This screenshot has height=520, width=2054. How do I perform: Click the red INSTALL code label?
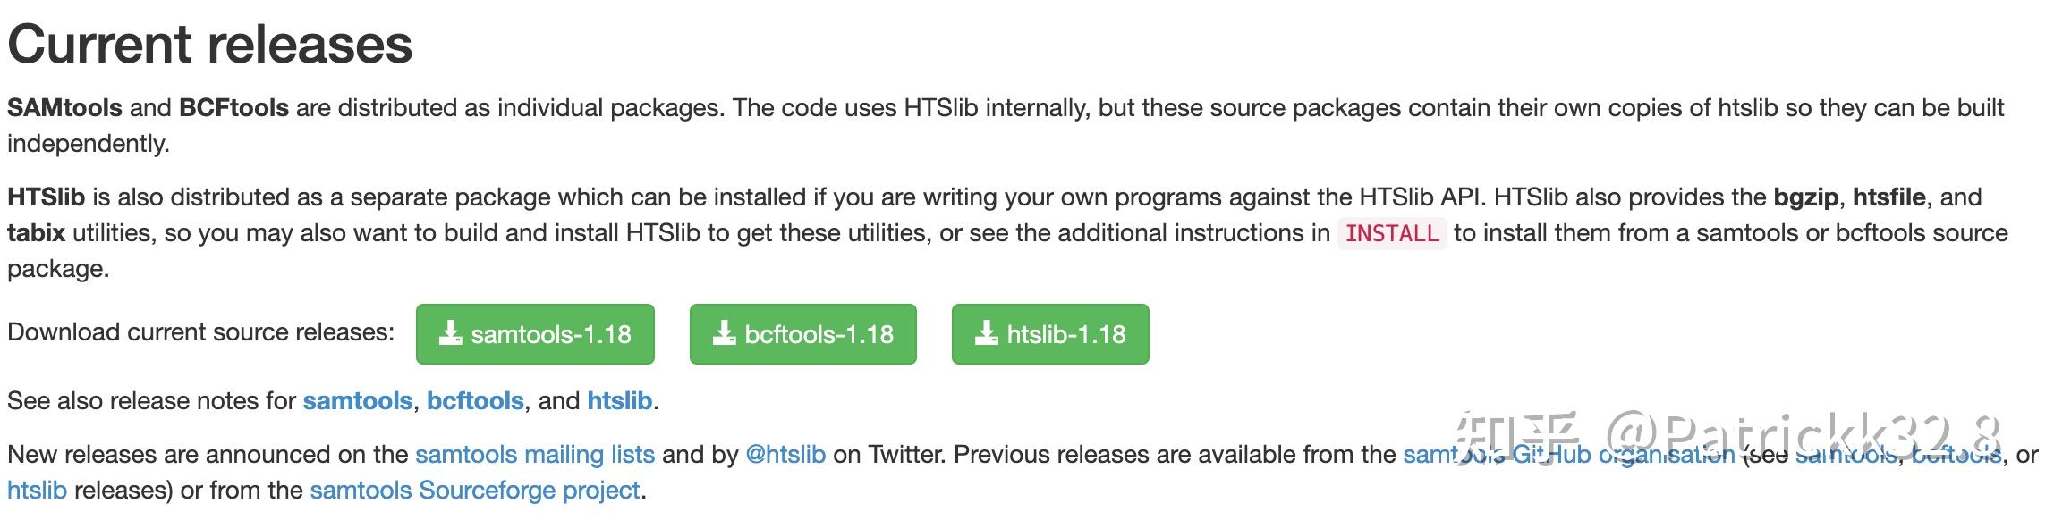click(x=1391, y=234)
